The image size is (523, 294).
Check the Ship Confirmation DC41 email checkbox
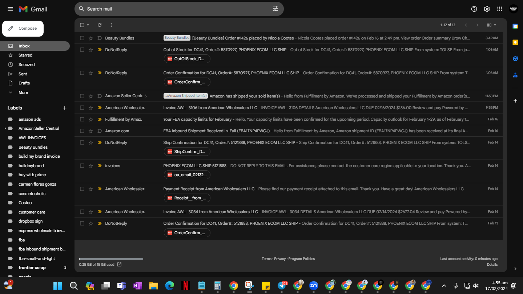[82, 142]
